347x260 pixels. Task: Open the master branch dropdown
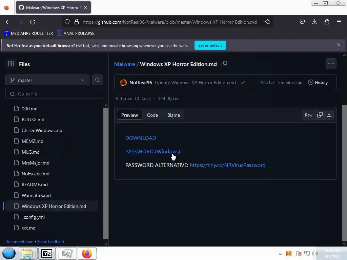pos(47,80)
